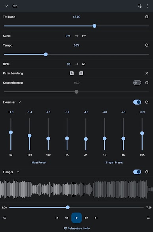Expand the Flanger section
Image resolution: width=153 pixels, height=232 pixels.
pyautogui.click(x=18, y=172)
